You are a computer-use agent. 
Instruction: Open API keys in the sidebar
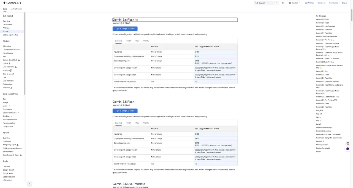[x=6, y=28]
